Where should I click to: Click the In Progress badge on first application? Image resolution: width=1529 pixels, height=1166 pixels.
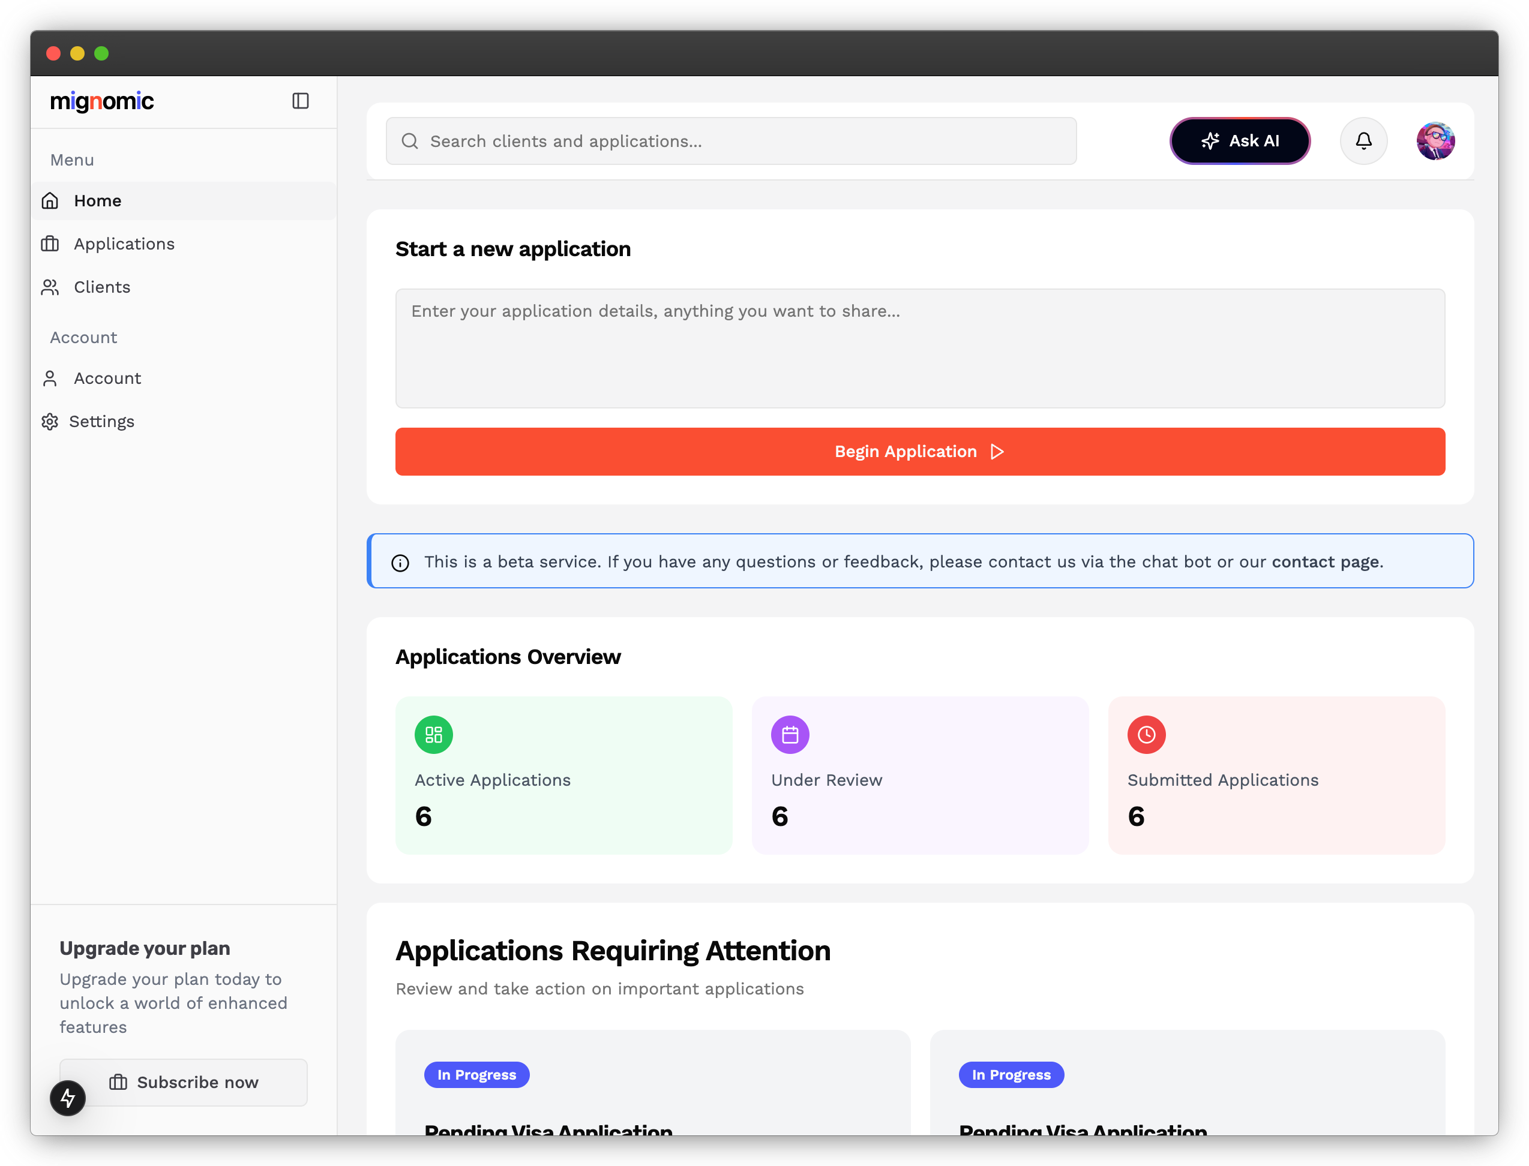pos(476,1074)
